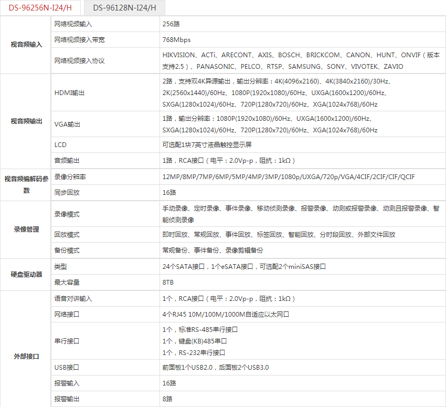Click the 备份模式 row label
The image size is (446, 407).
67,251
